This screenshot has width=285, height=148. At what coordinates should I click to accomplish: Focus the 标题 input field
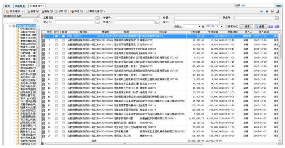197,18
